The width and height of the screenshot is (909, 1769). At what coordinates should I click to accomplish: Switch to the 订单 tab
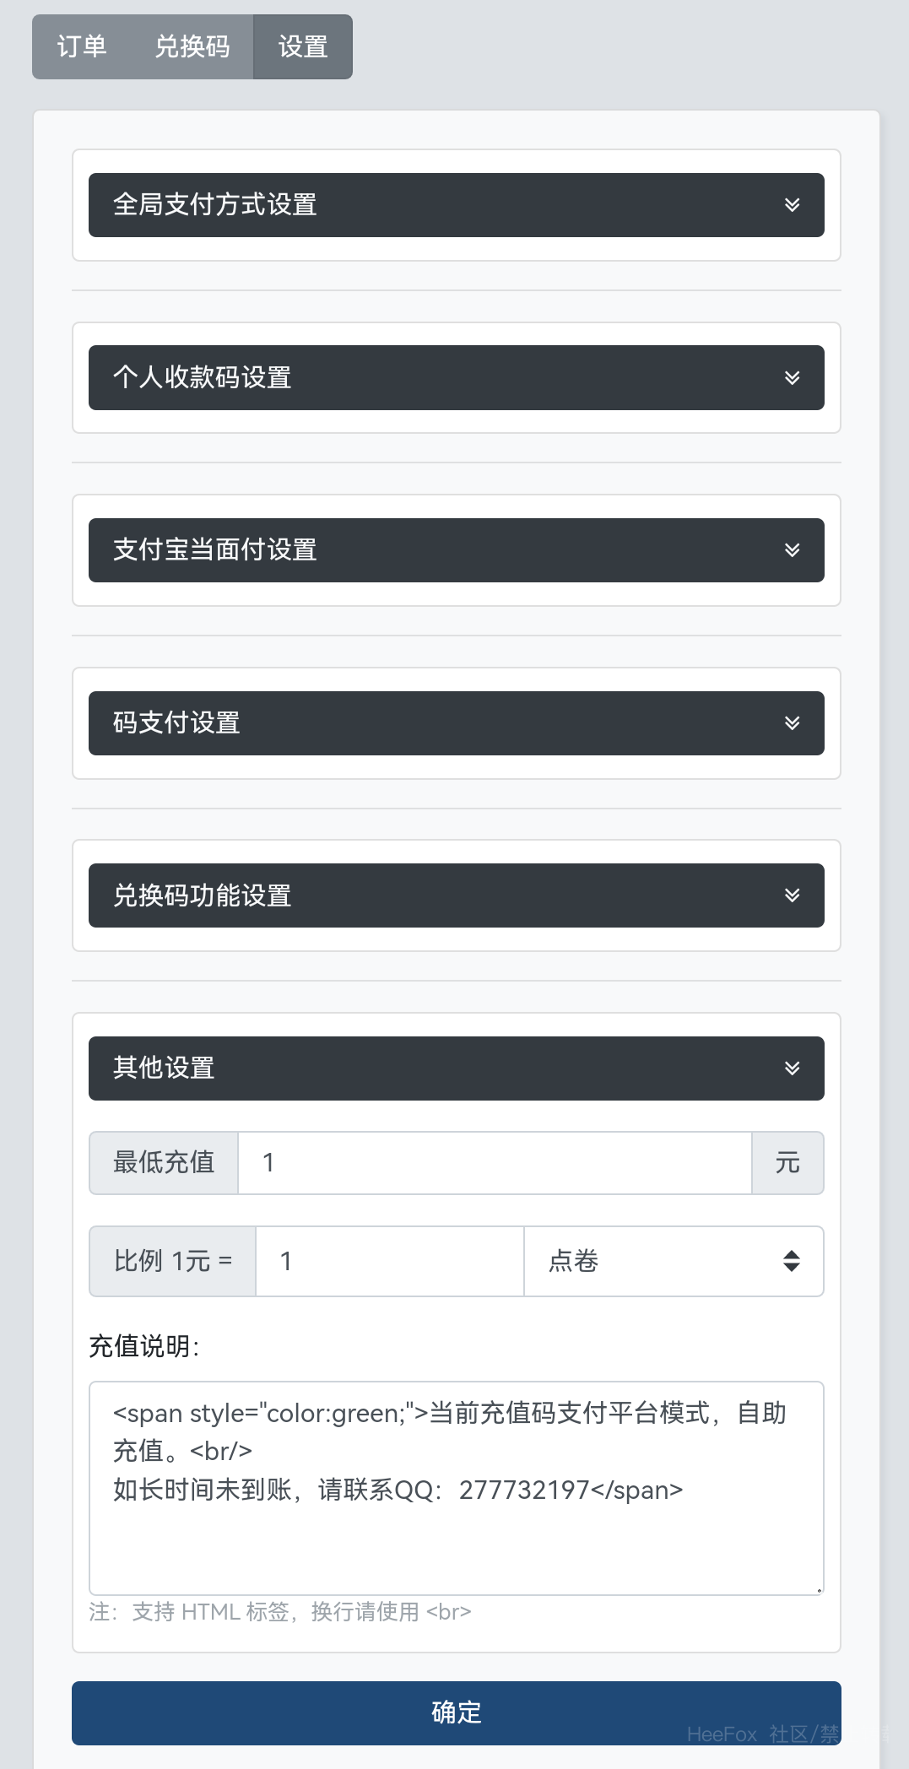82,47
